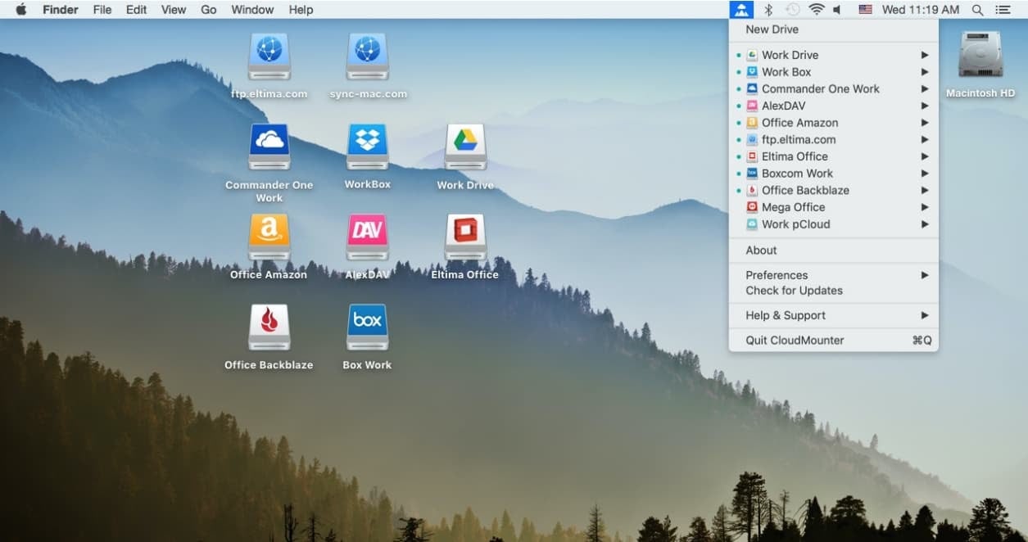Select the sync-mac.com desktop drive icon

[x=368, y=56]
